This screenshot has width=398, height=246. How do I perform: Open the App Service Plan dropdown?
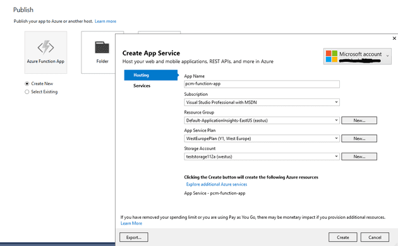(x=262, y=139)
